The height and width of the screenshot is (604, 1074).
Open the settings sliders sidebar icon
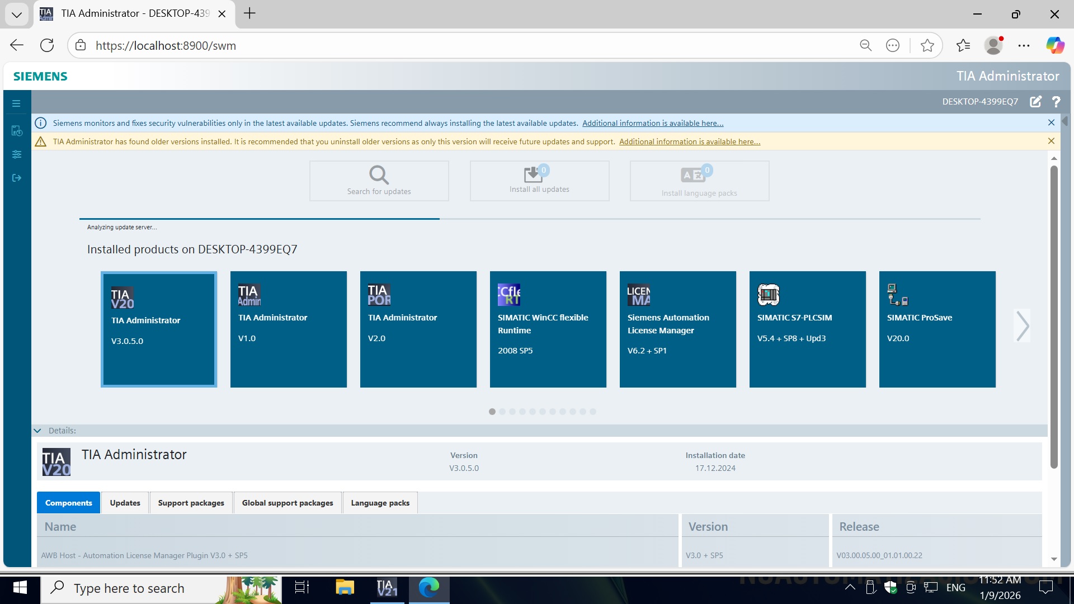(x=17, y=154)
